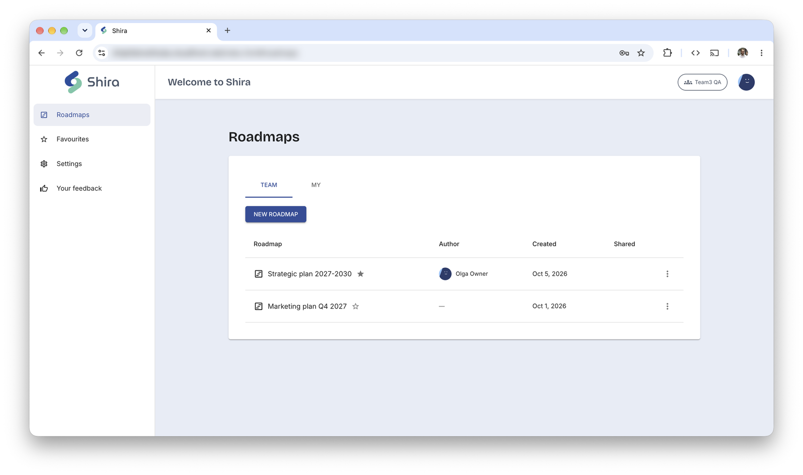The image size is (803, 475).
Task: Open Roadmaps in the sidebar
Action: 92,115
